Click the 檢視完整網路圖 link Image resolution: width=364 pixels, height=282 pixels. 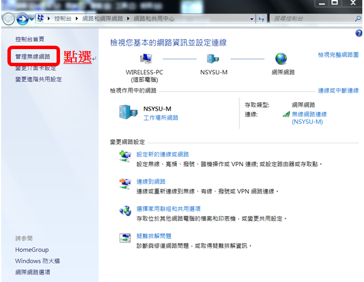pyautogui.click(x=338, y=55)
